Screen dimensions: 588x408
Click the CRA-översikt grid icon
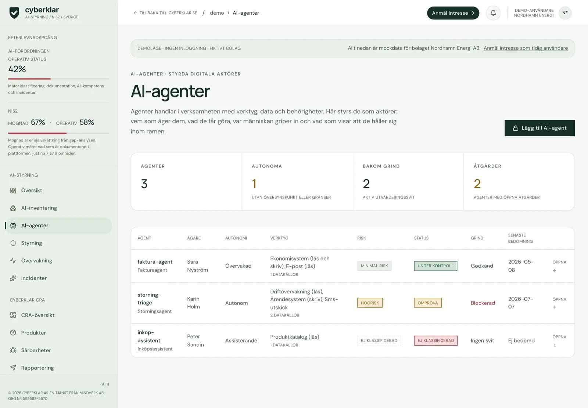(x=13, y=315)
